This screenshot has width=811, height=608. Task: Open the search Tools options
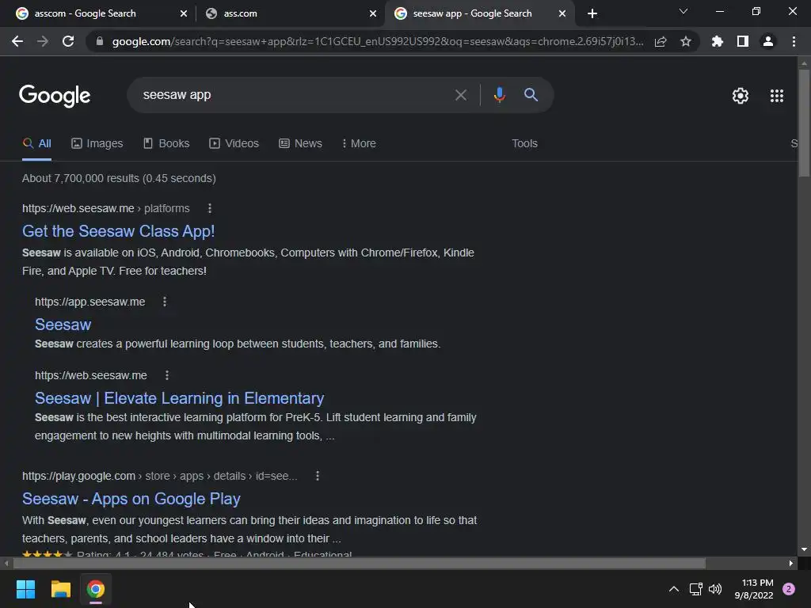tap(524, 144)
